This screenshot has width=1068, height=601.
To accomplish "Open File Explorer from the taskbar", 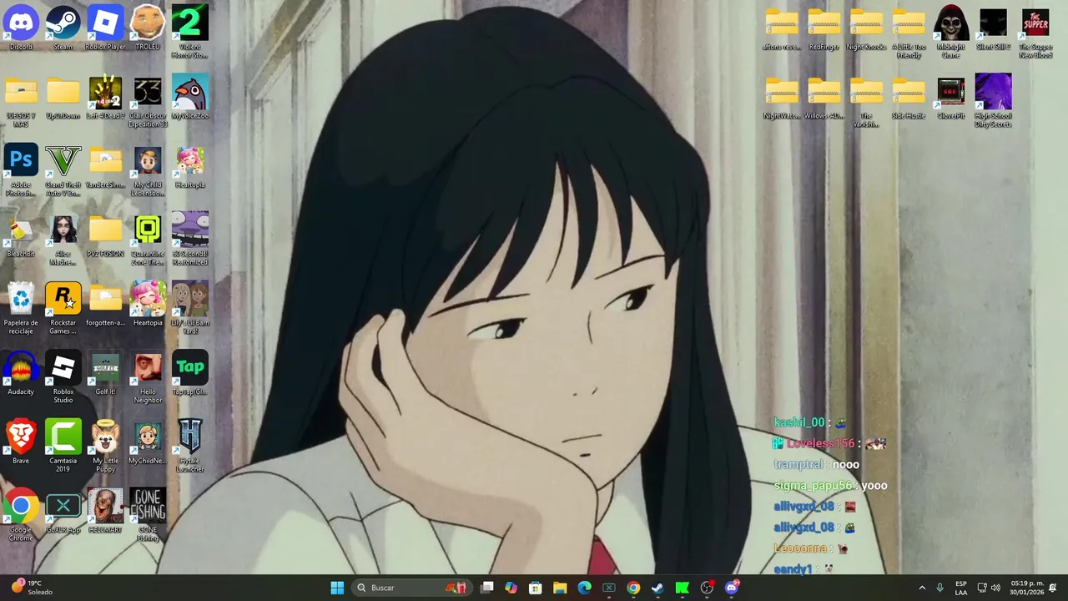I will click(560, 588).
